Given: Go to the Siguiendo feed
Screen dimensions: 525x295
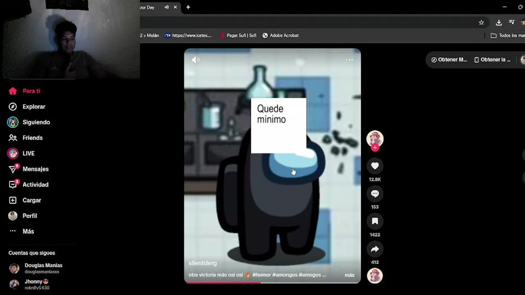Looking at the screenshot, I should [x=29, y=122].
